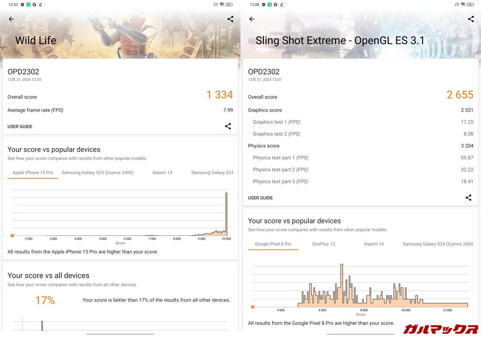Tap share icon in Sling Shot header
This screenshot has width=481, height=337.
tap(471, 19)
